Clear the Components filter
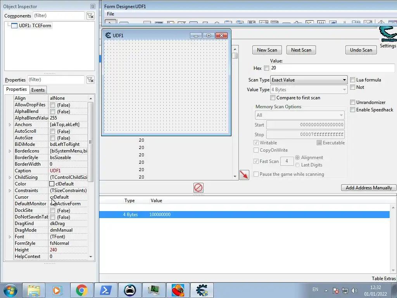 pyautogui.click(x=90, y=16)
